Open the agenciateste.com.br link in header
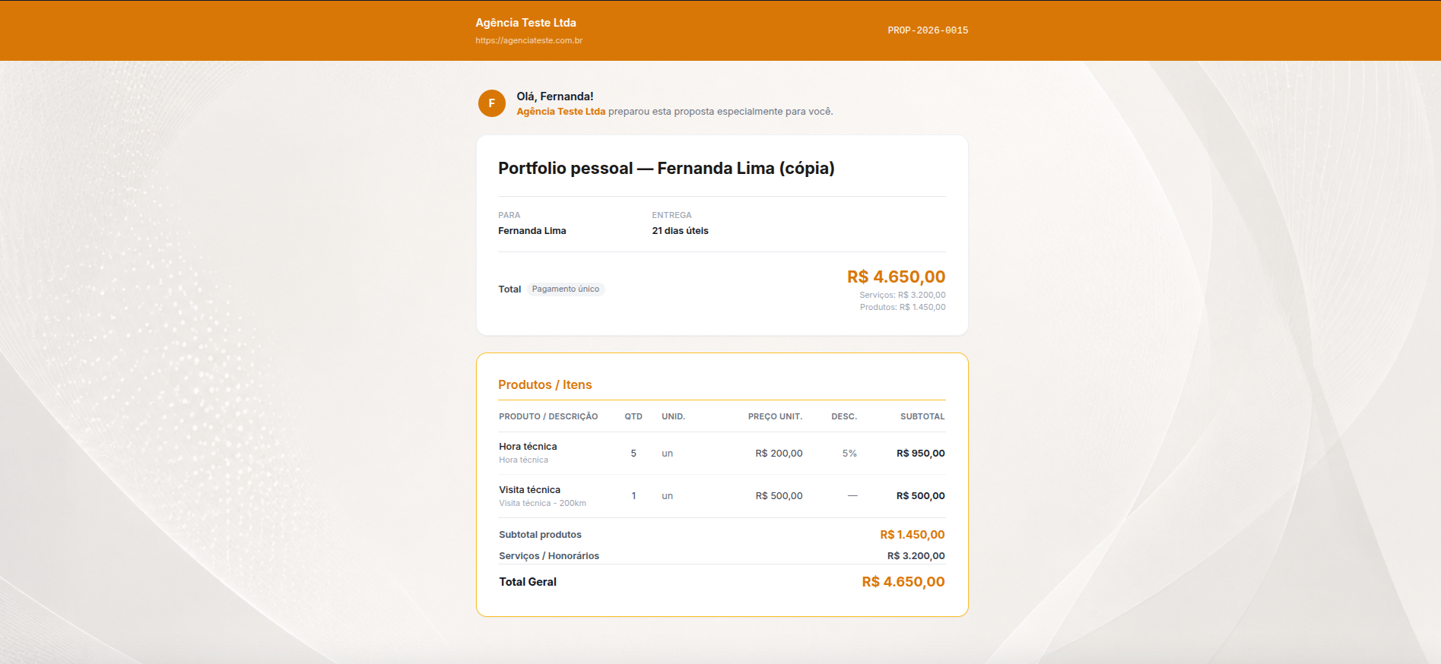 [529, 41]
